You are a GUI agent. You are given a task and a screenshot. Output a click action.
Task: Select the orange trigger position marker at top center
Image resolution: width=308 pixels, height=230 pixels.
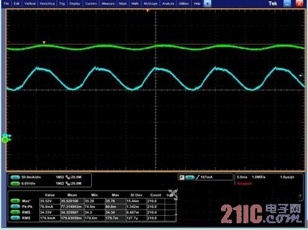coord(147,11)
